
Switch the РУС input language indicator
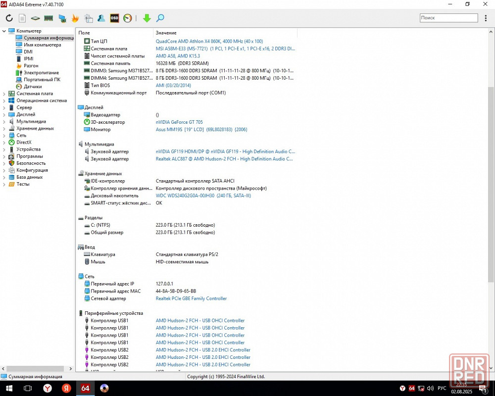pos(442,388)
